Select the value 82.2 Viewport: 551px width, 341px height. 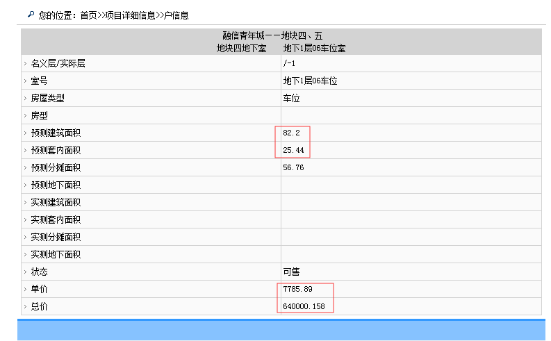291,133
